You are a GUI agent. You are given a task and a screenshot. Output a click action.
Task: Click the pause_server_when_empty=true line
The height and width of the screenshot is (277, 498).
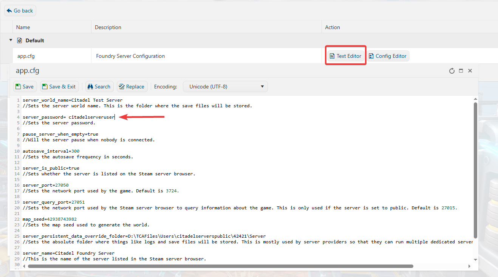coord(60,134)
